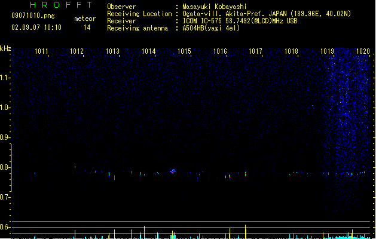The width and height of the screenshot is (376, 239).
Task: Click the tallest yellow spike near 1017
Action: point(245,232)
